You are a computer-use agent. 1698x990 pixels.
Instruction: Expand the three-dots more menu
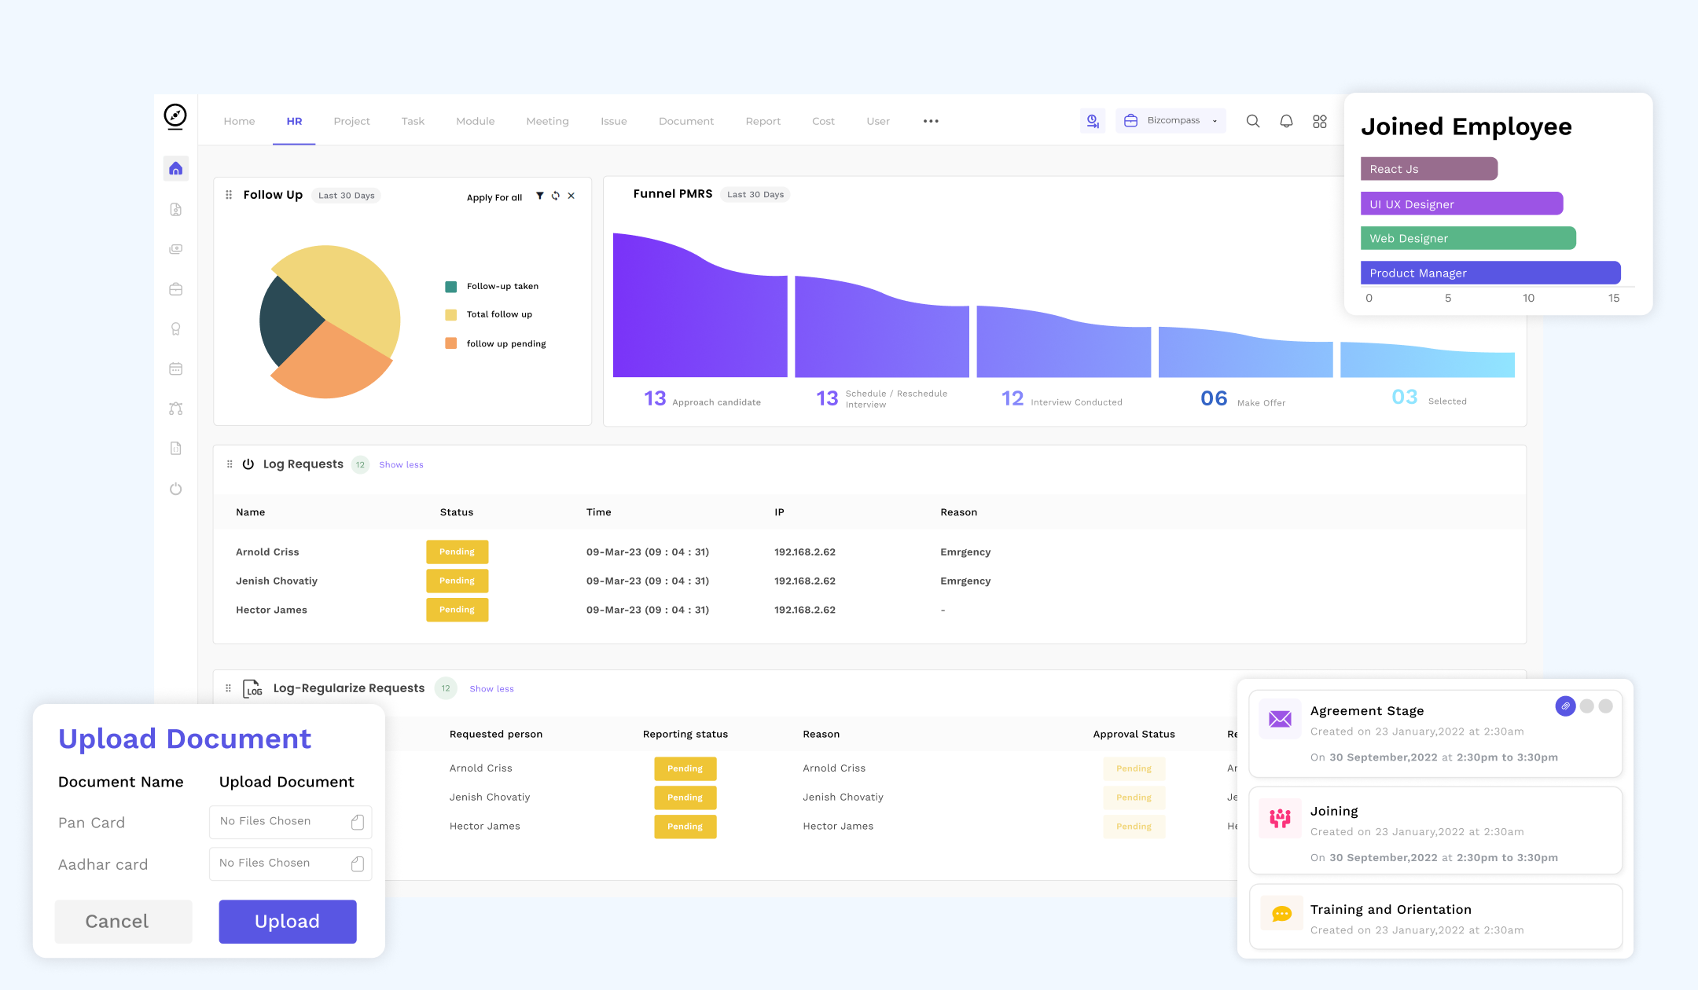point(931,121)
